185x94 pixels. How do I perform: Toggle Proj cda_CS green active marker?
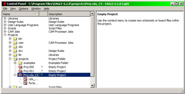click(x=42, y=75)
